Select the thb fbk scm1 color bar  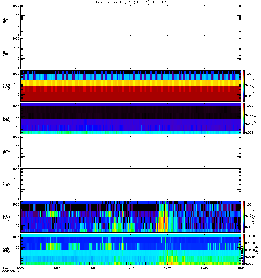point(244,118)
